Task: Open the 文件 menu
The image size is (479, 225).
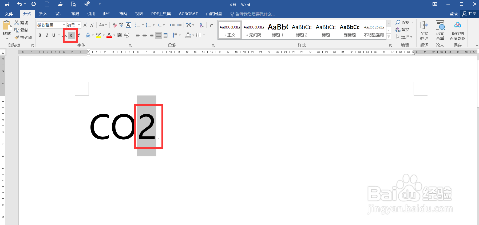Action: coord(9,14)
